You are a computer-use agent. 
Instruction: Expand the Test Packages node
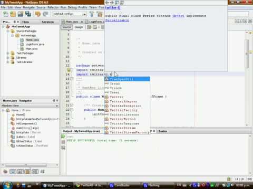pyautogui.click(x=8, y=53)
